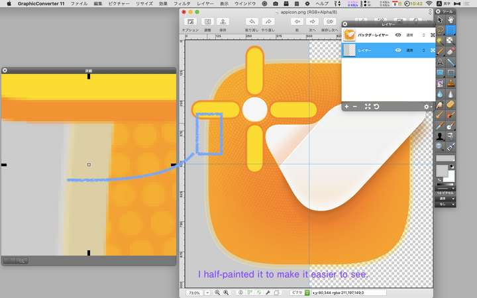This screenshot has width=477, height=298.
Task: Zoom out with minus magnifier in status bar
Action: pyautogui.click(x=217, y=293)
